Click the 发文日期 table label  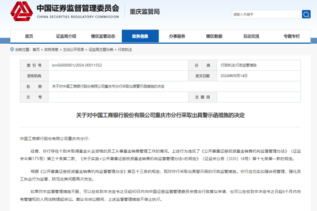(202, 76)
